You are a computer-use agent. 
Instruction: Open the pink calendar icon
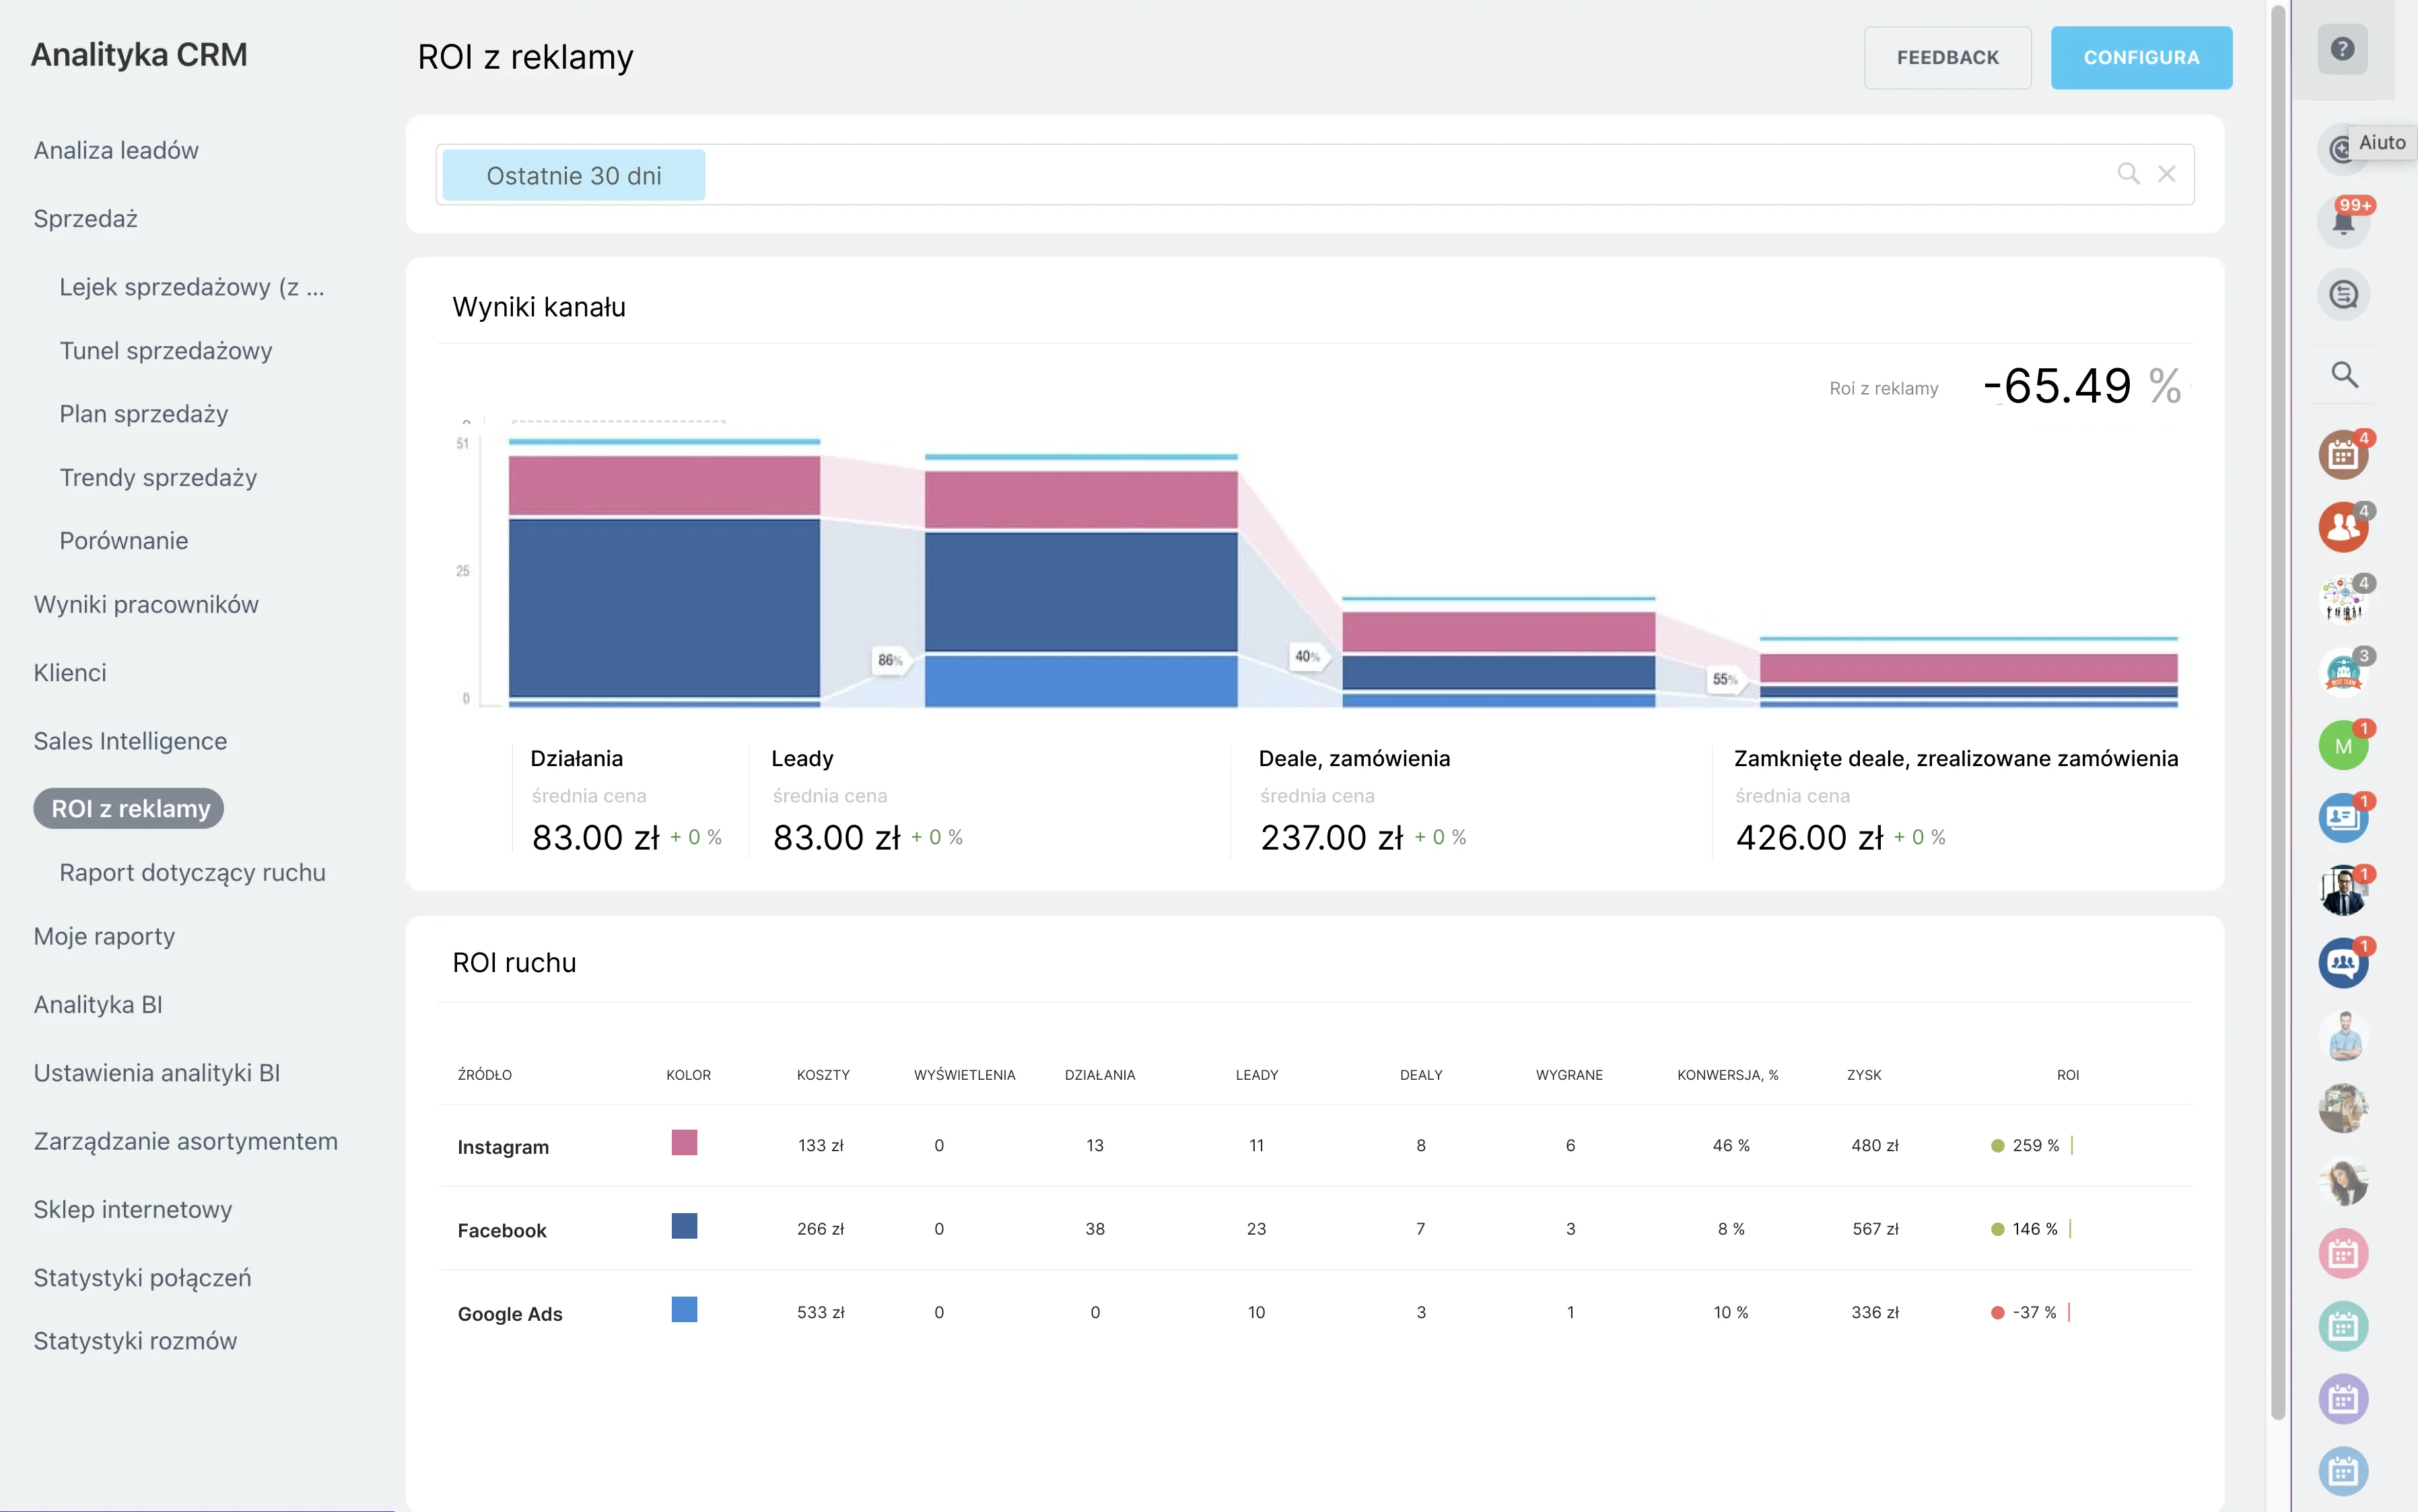[x=2342, y=1253]
